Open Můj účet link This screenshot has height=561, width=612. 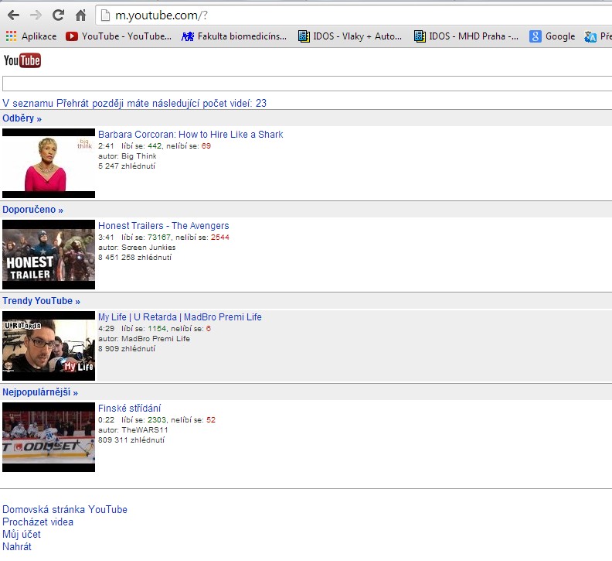tap(22, 535)
